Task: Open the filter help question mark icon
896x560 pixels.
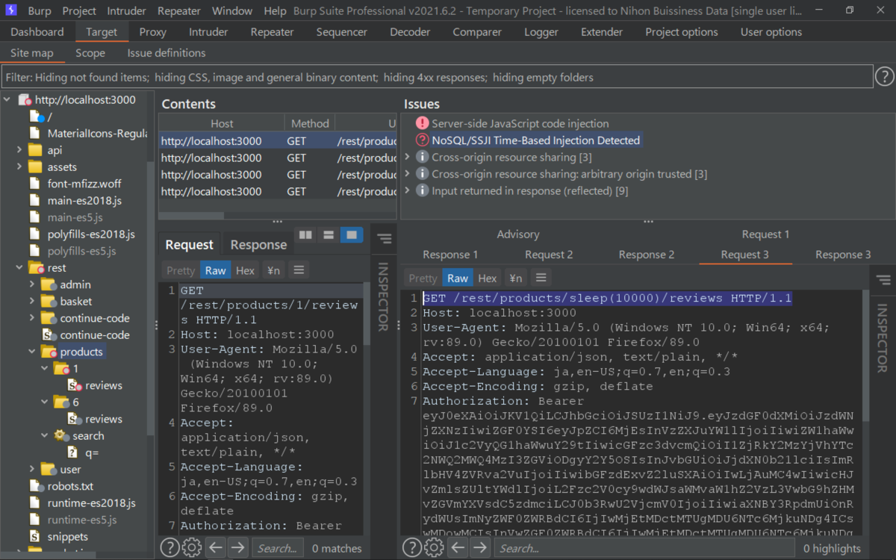Action: click(884, 76)
